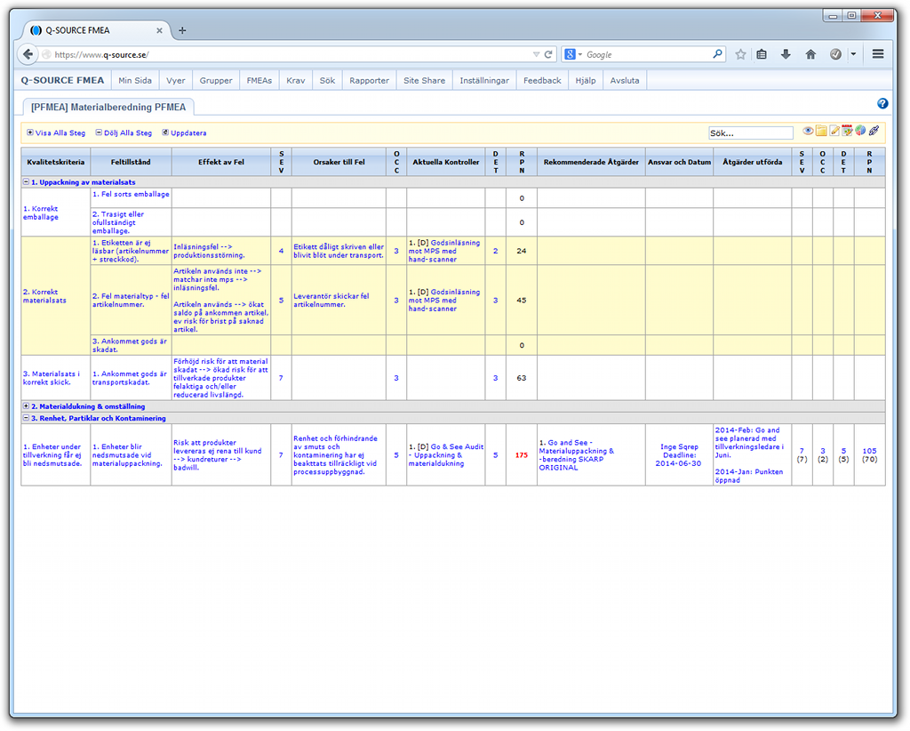Screen dimensions: 910x731
Task: Click the Q-SOURCE FMEA brand link
Action: click(x=63, y=81)
